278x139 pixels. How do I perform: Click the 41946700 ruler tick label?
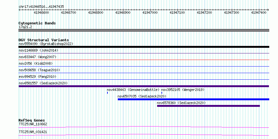tap(69, 12)
